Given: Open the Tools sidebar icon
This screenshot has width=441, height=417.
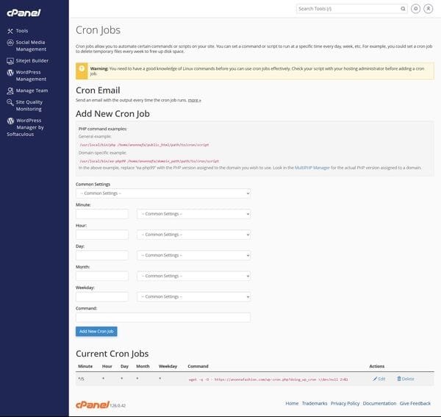Looking at the screenshot, I should [10, 31].
